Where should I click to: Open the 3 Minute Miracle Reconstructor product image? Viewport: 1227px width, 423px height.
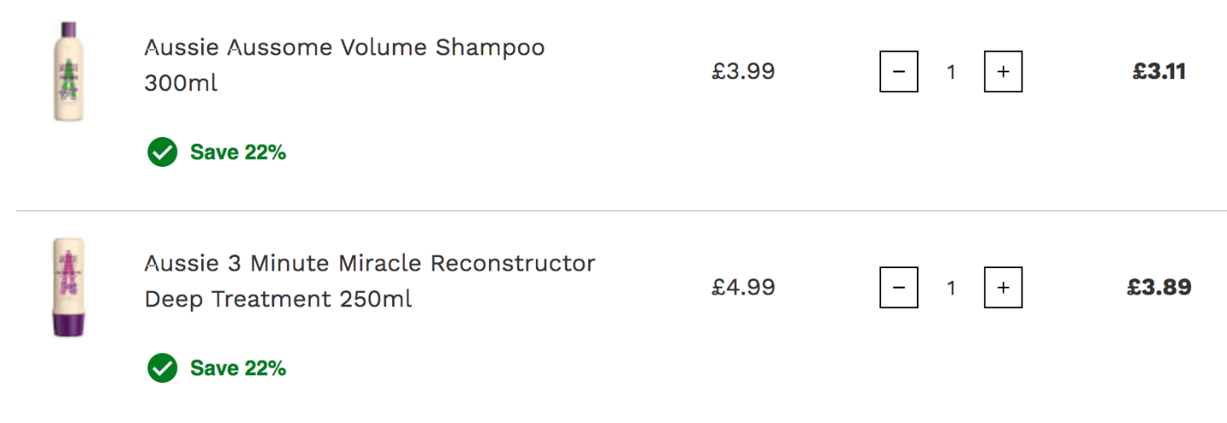(x=69, y=289)
